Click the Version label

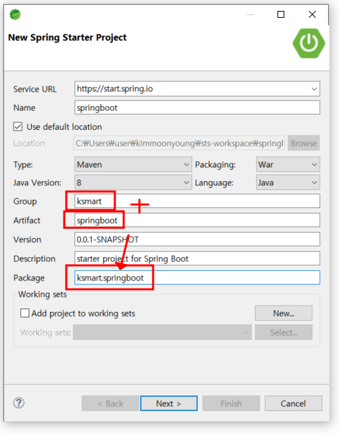[x=27, y=239]
